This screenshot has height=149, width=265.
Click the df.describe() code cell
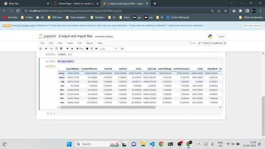(140, 61)
